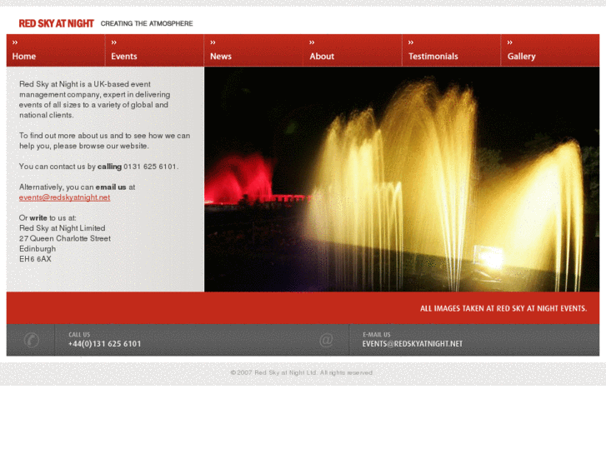The image size is (606, 454).
Task: Open the Home navigation tab
Action: point(56,50)
